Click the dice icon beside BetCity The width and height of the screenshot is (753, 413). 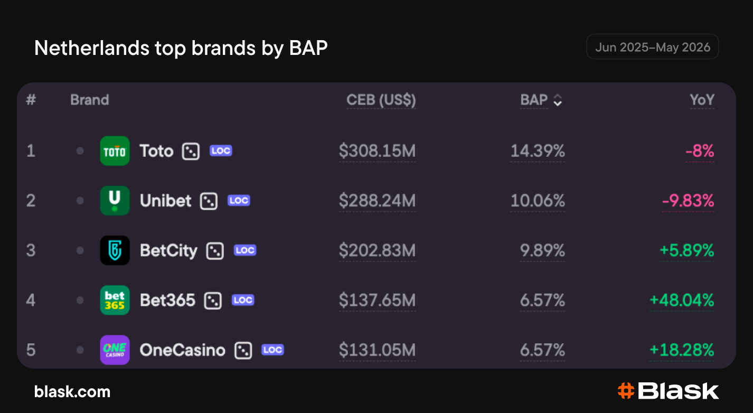point(215,251)
